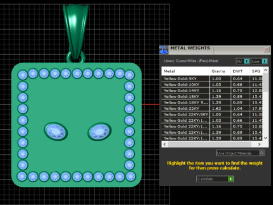Click the Calculate button
This screenshot has height=205, width=273.
pyautogui.click(x=215, y=179)
